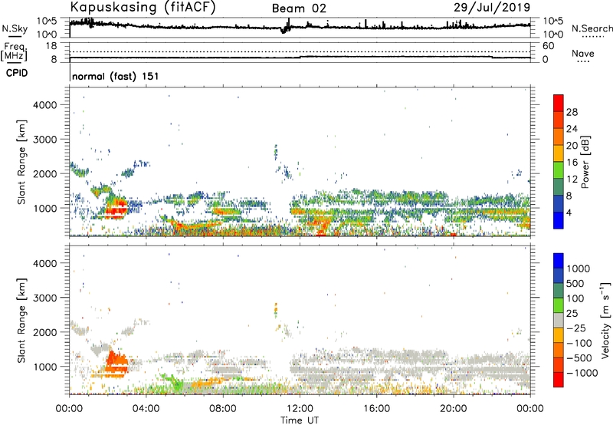Click the 'Freq. [MHz]' axis label
Viewport: 613px width, 425px height.
(x=15, y=51)
